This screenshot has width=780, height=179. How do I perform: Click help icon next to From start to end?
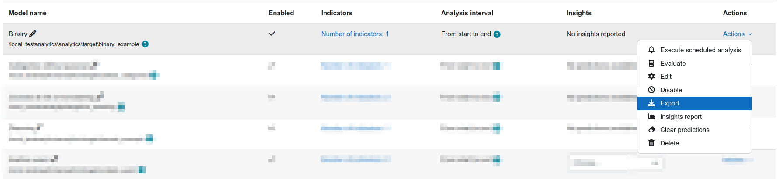coord(497,34)
